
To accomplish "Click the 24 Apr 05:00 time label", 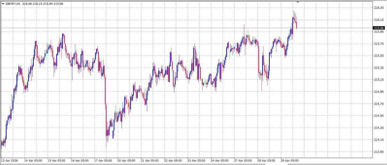I will pos(220,160).
